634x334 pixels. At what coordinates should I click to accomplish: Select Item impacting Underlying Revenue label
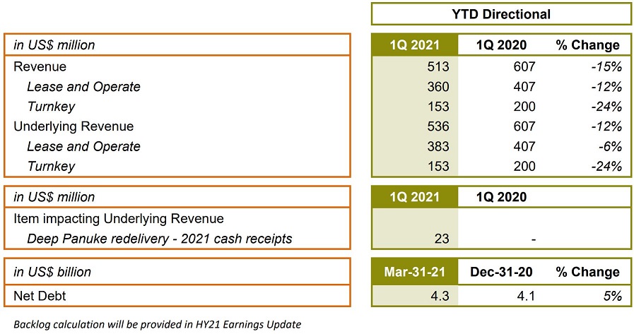[x=118, y=219]
